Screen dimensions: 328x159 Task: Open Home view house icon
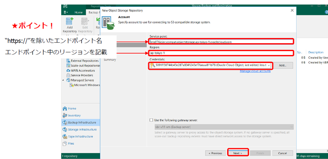point(65,108)
